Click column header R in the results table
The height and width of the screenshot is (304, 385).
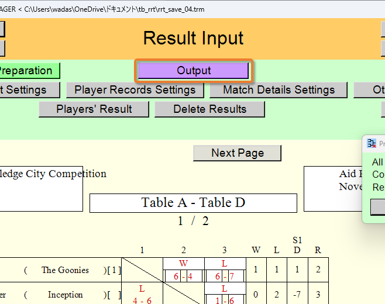tap(318, 250)
